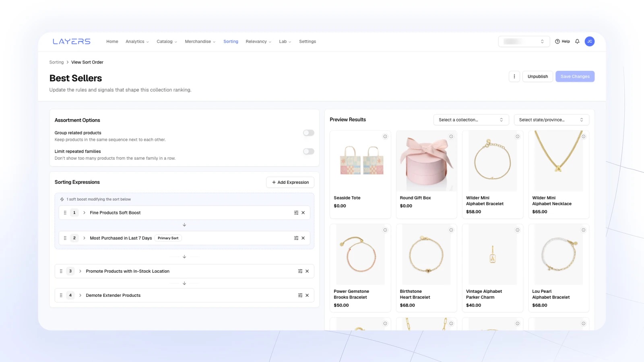Click drag handle for Promote Products with In-Stock Location
The width and height of the screenshot is (644, 362).
[x=61, y=271]
